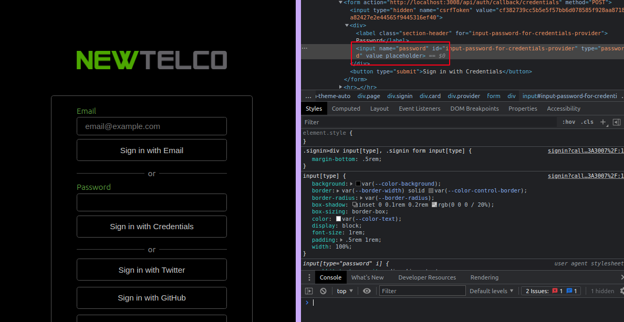Click Sign in with Credentials button
Image resolution: width=624 pixels, height=322 pixels.
152,227
